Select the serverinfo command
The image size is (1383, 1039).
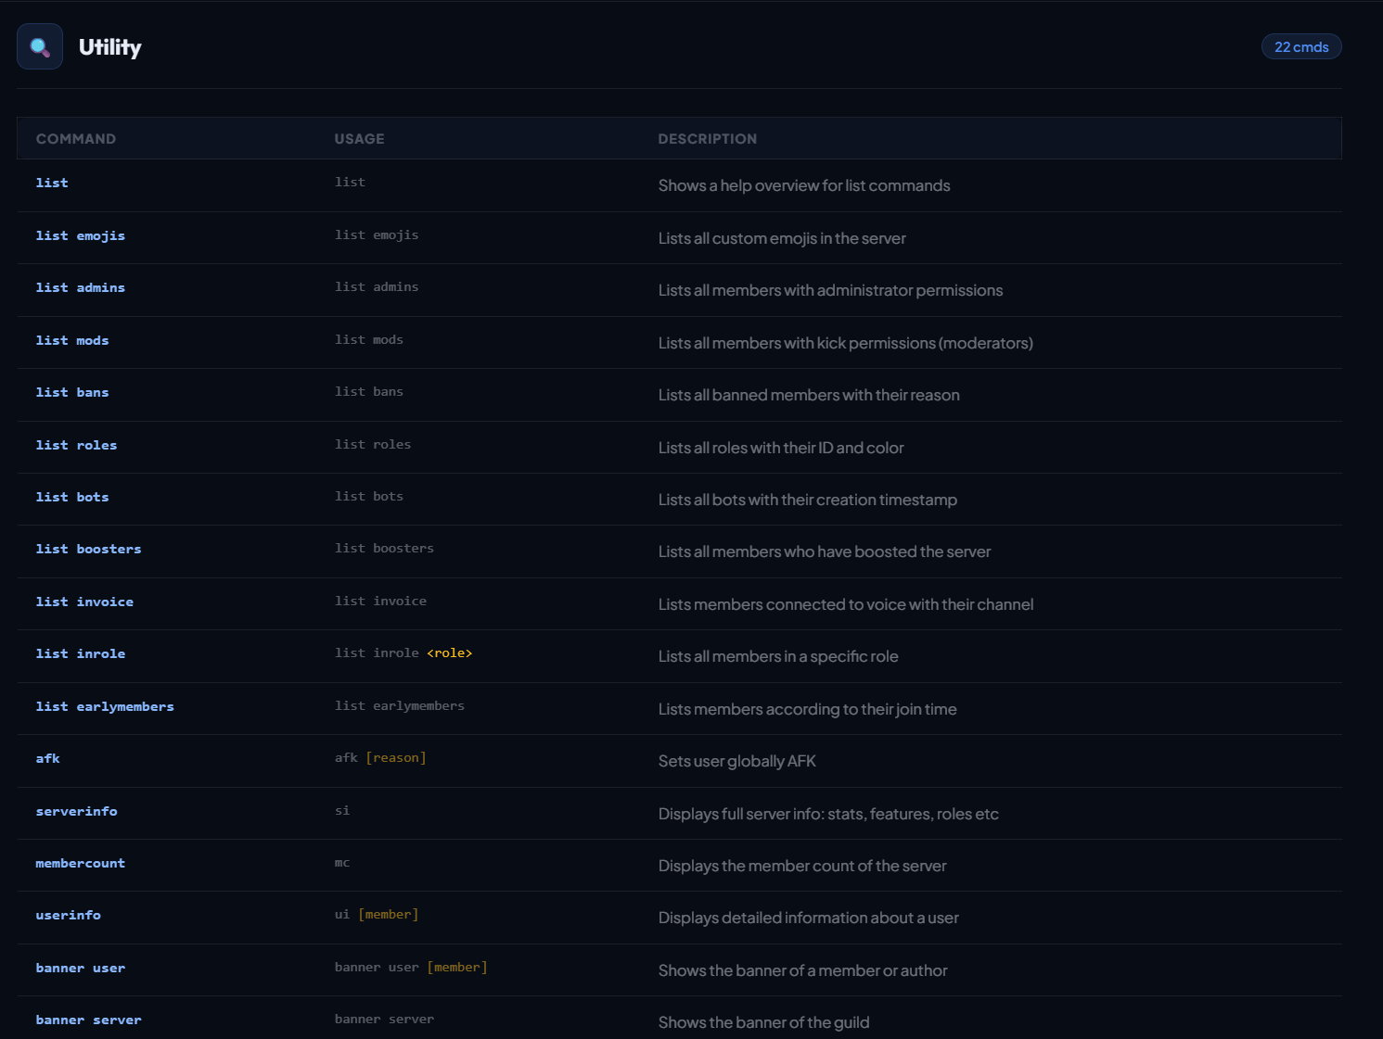point(76,812)
